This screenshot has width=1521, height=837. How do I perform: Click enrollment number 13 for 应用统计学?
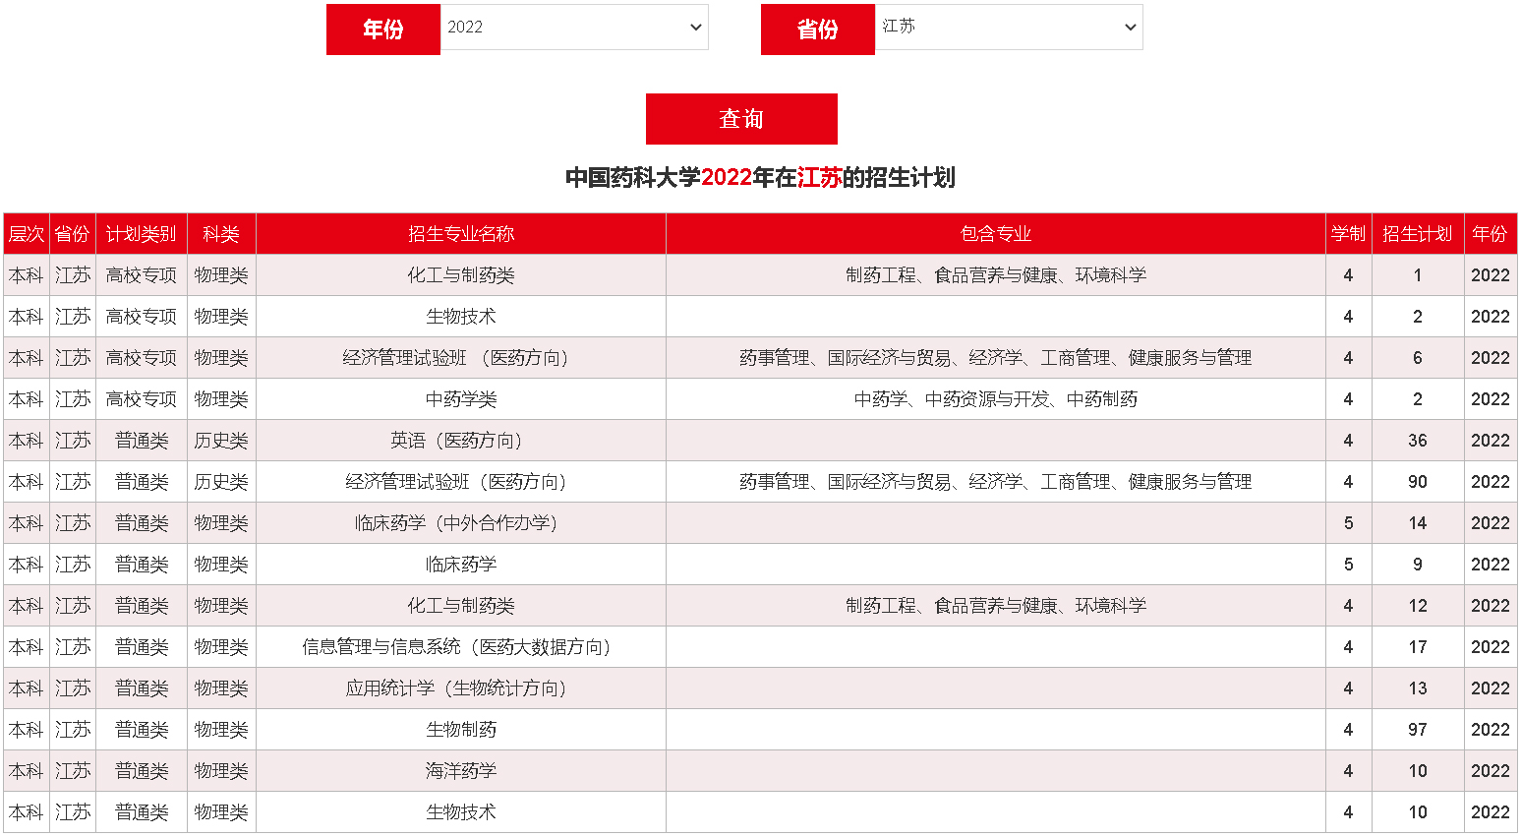pos(1418,688)
